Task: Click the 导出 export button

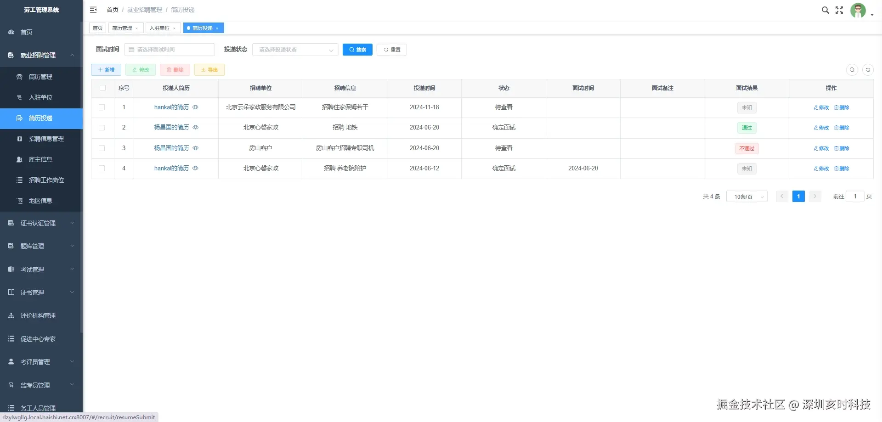Action: [209, 70]
